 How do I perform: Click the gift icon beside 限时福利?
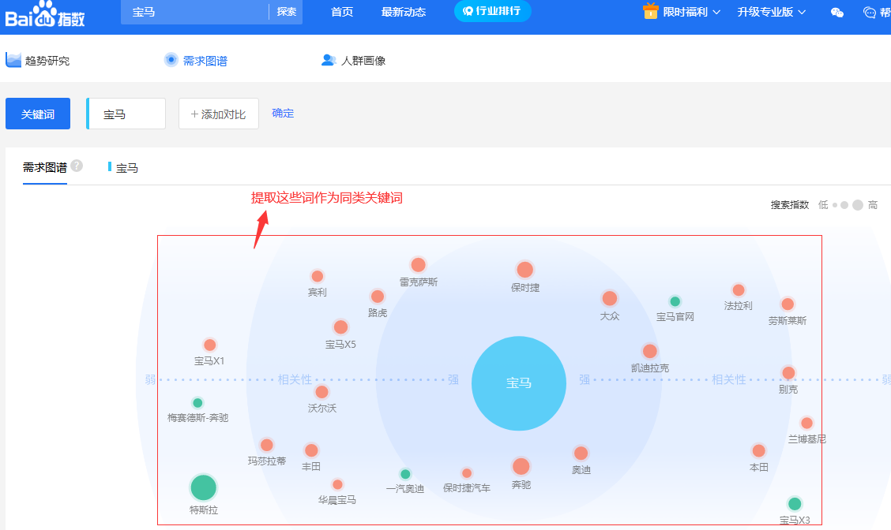[x=650, y=11]
